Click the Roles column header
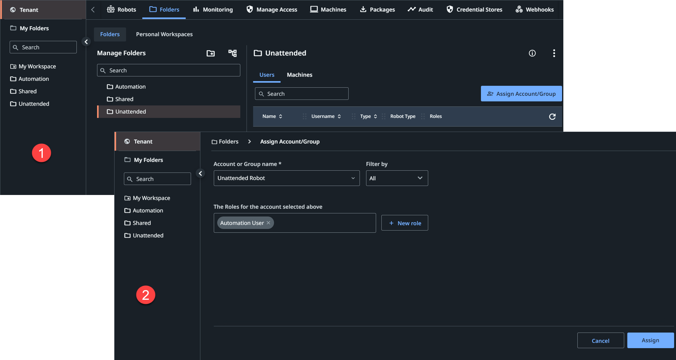Image resolution: width=676 pixels, height=360 pixels. 436,116
